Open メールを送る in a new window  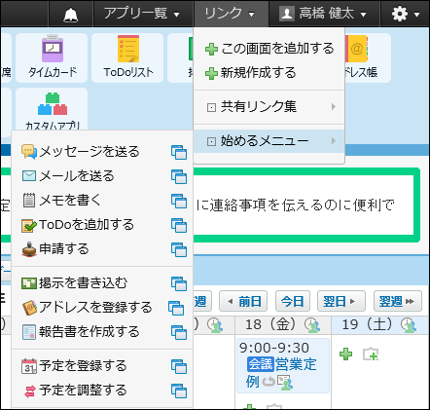179,176
